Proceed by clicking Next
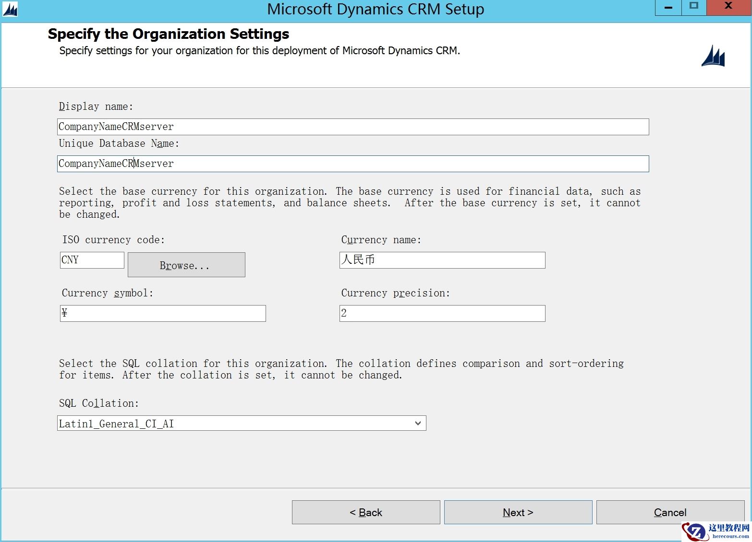 click(x=518, y=512)
